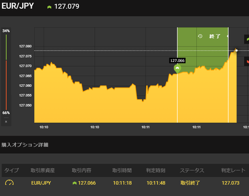Click the ステータス column header

192,171
